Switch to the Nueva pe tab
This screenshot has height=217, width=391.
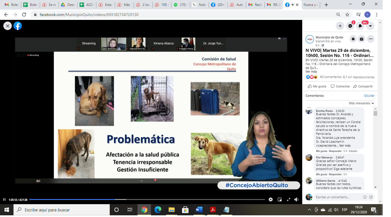tap(311, 5)
